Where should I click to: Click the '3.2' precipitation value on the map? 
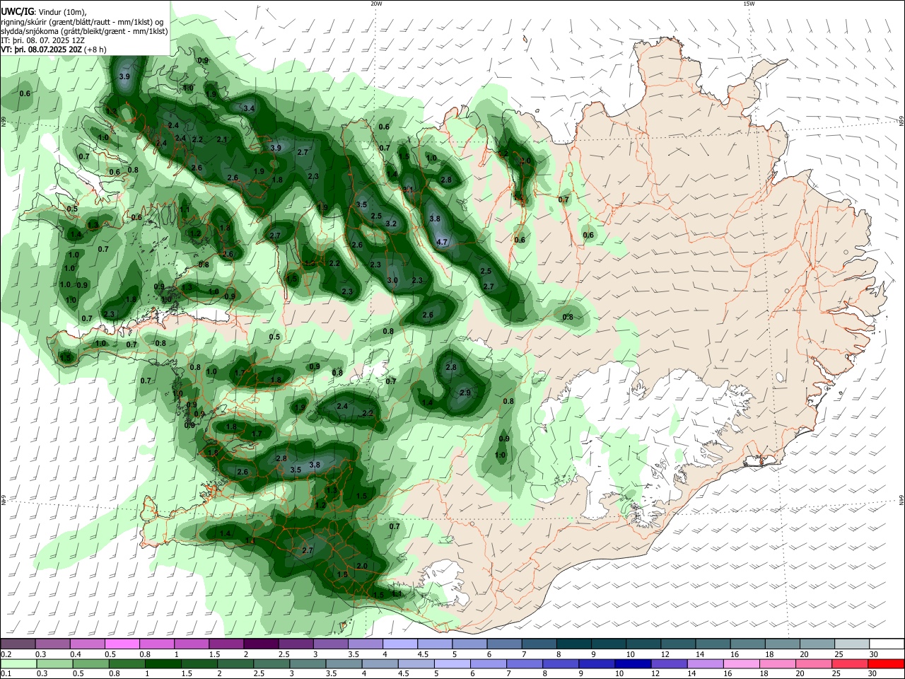click(x=391, y=224)
